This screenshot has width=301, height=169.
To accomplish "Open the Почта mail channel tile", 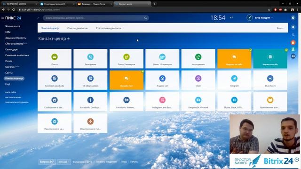I will coord(55,59).
